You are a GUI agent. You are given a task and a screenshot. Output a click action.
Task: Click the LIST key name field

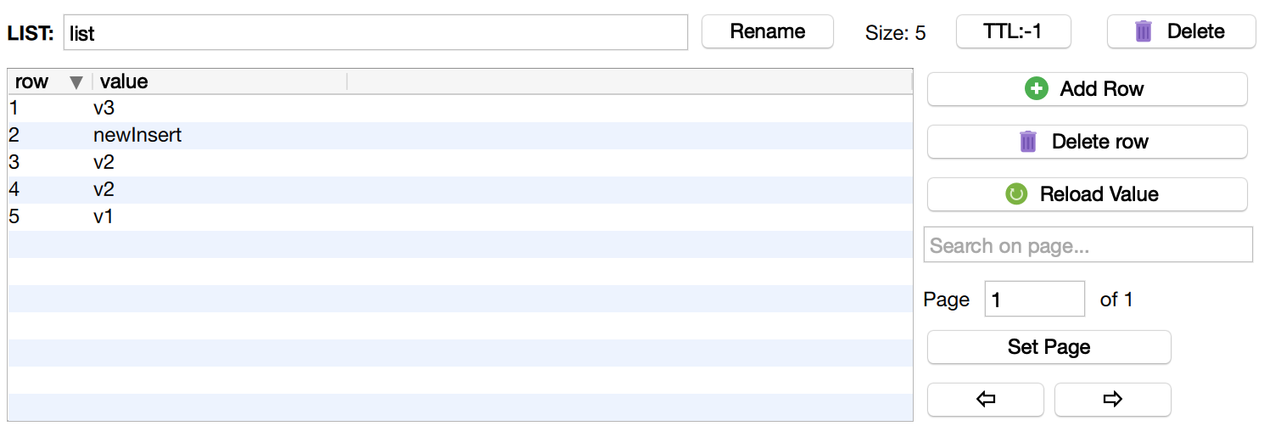coord(375,33)
